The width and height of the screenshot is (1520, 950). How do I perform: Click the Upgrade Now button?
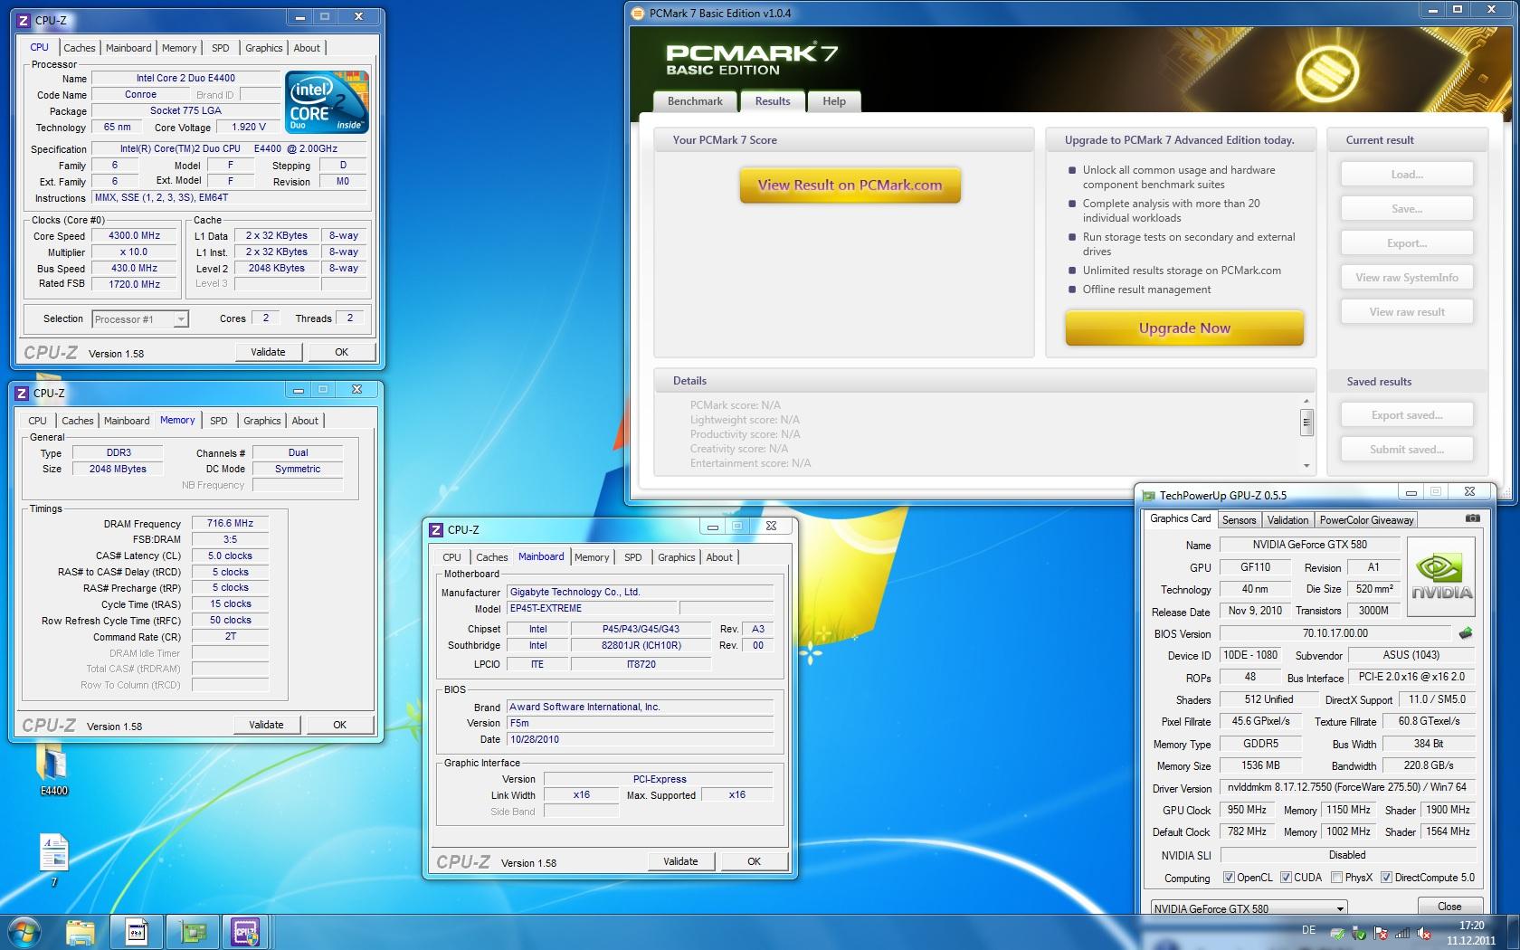point(1184,328)
